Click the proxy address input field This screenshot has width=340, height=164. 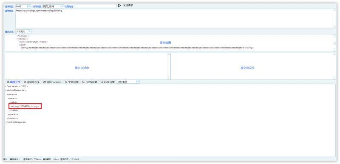click(96, 6)
